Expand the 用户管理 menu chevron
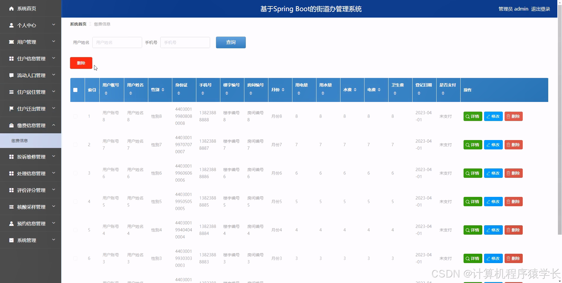This screenshot has height=283, width=562. (x=54, y=42)
